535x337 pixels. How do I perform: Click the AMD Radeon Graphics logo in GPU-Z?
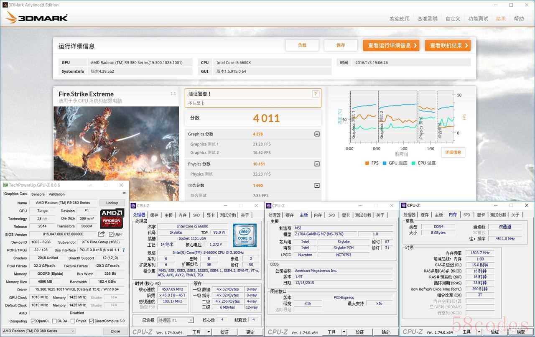click(112, 218)
